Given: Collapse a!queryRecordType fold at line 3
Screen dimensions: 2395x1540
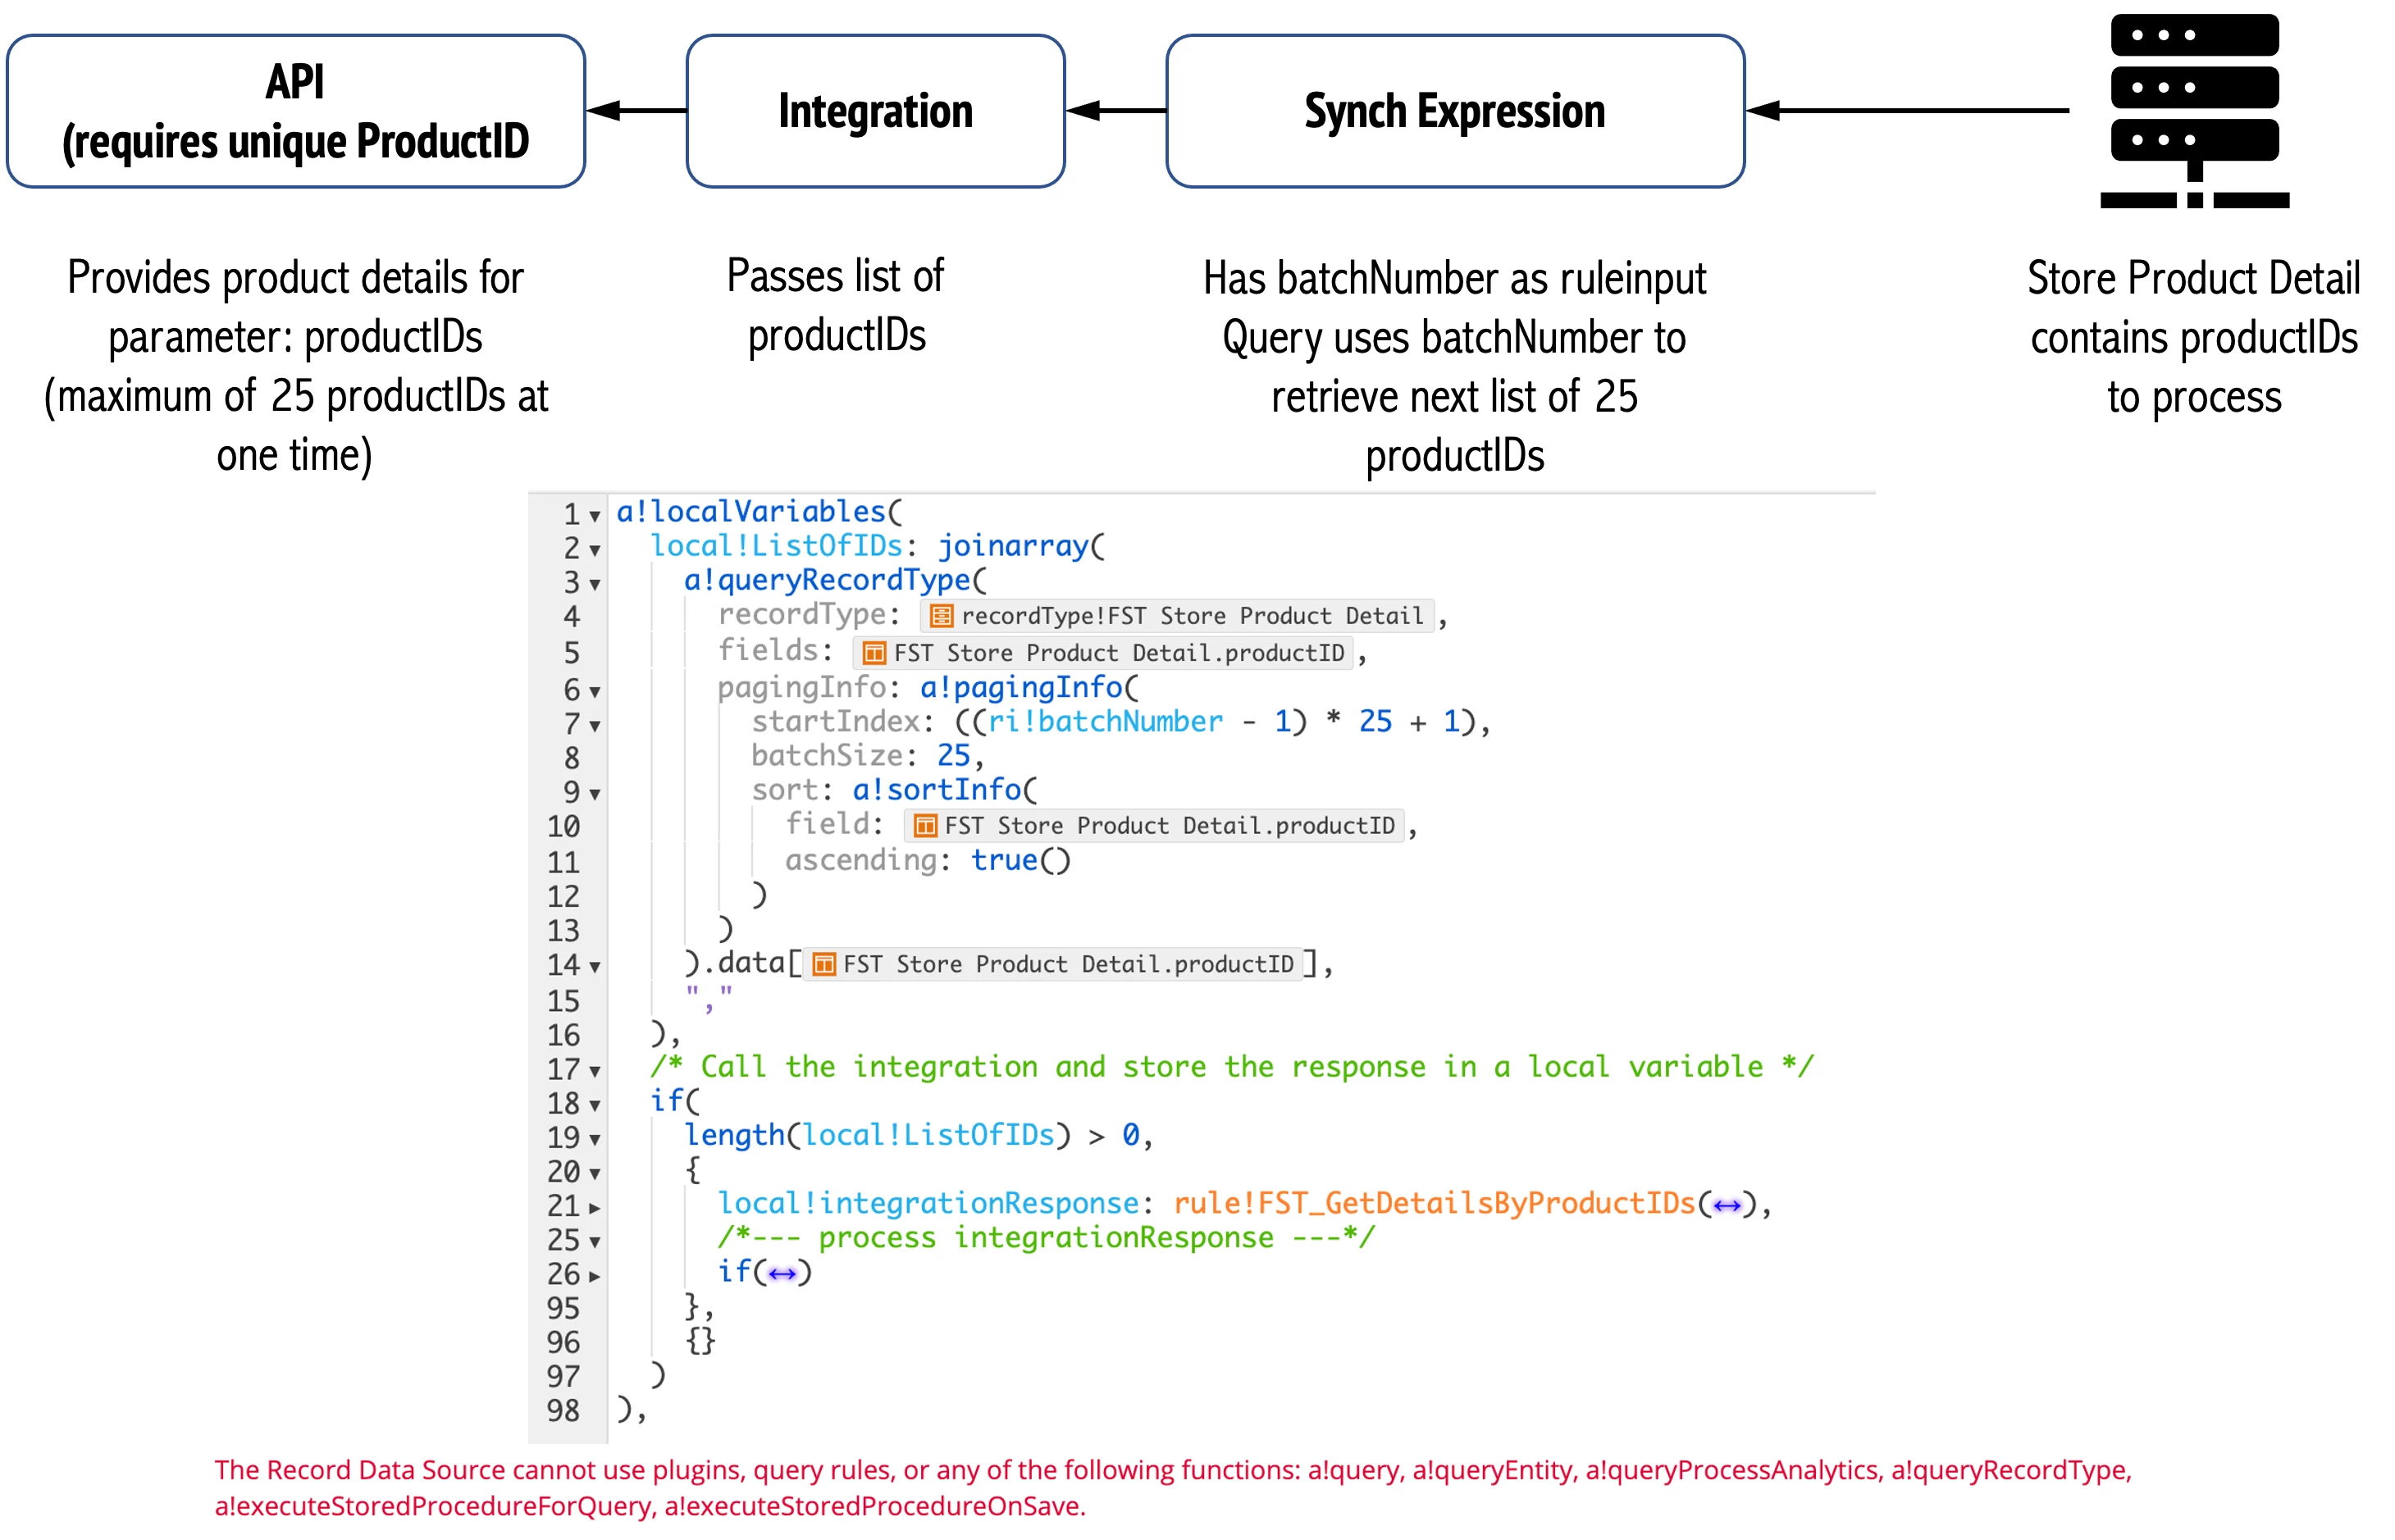Looking at the screenshot, I should click(x=594, y=584).
